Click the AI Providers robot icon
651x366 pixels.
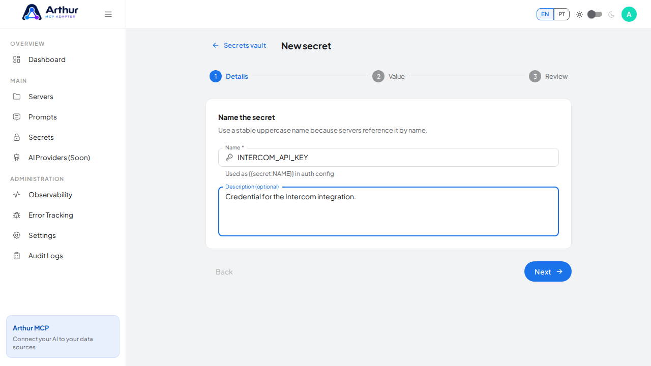pyautogui.click(x=17, y=158)
